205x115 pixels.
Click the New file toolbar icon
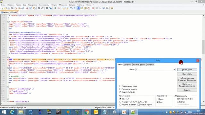click(2, 8)
